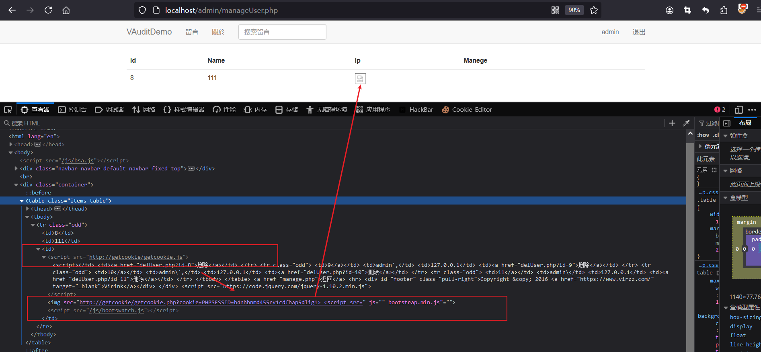
Task: Click the undo arrow toolbar icon
Action: coord(706,10)
